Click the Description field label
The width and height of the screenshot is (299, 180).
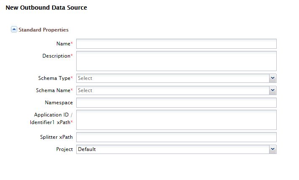[56, 56]
